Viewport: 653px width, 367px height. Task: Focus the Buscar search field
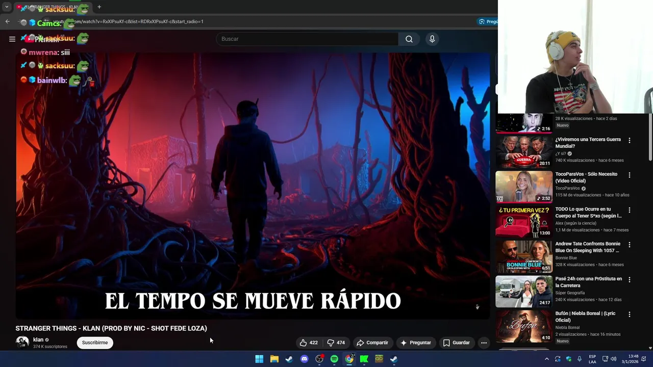click(x=307, y=39)
